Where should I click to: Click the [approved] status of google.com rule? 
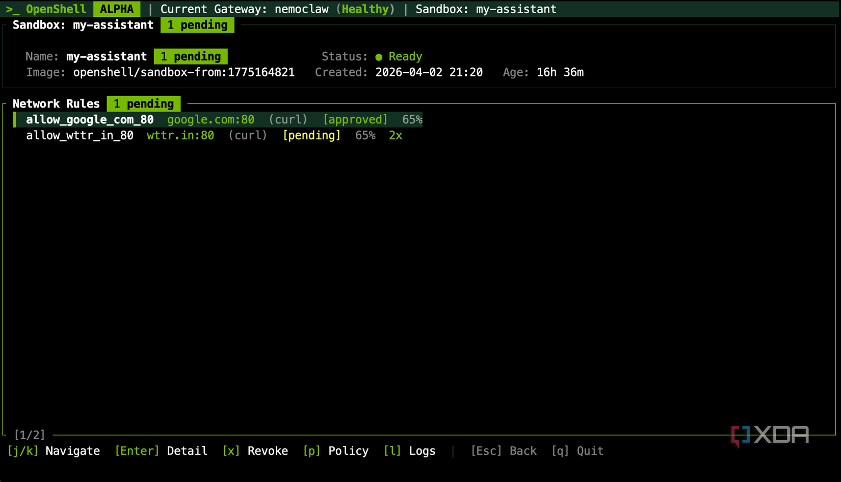point(355,120)
